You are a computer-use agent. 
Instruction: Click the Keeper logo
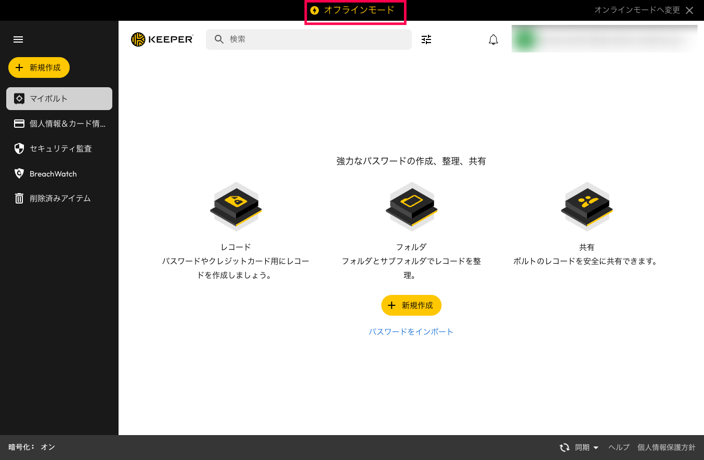(x=162, y=39)
